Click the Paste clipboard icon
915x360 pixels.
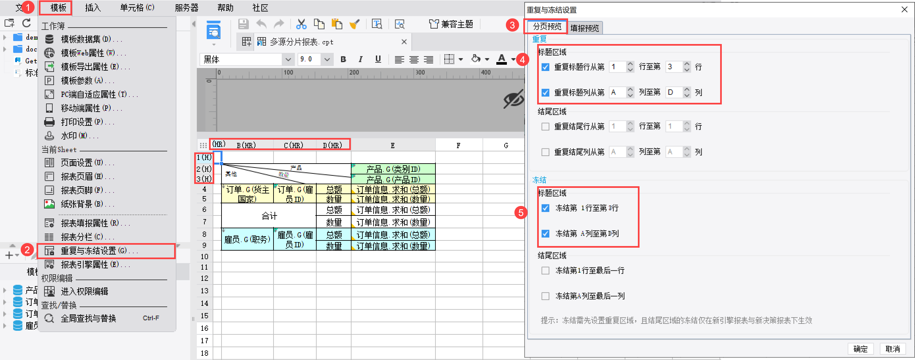[337, 24]
